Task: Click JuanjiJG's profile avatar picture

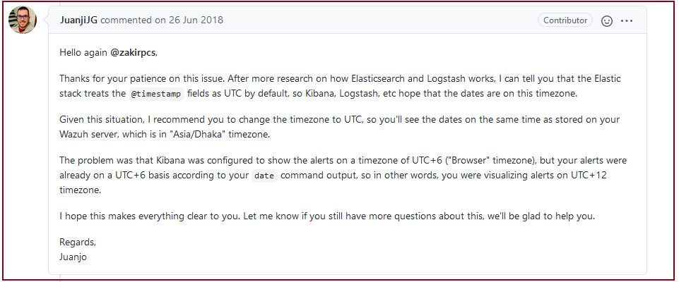Action: click(23, 20)
